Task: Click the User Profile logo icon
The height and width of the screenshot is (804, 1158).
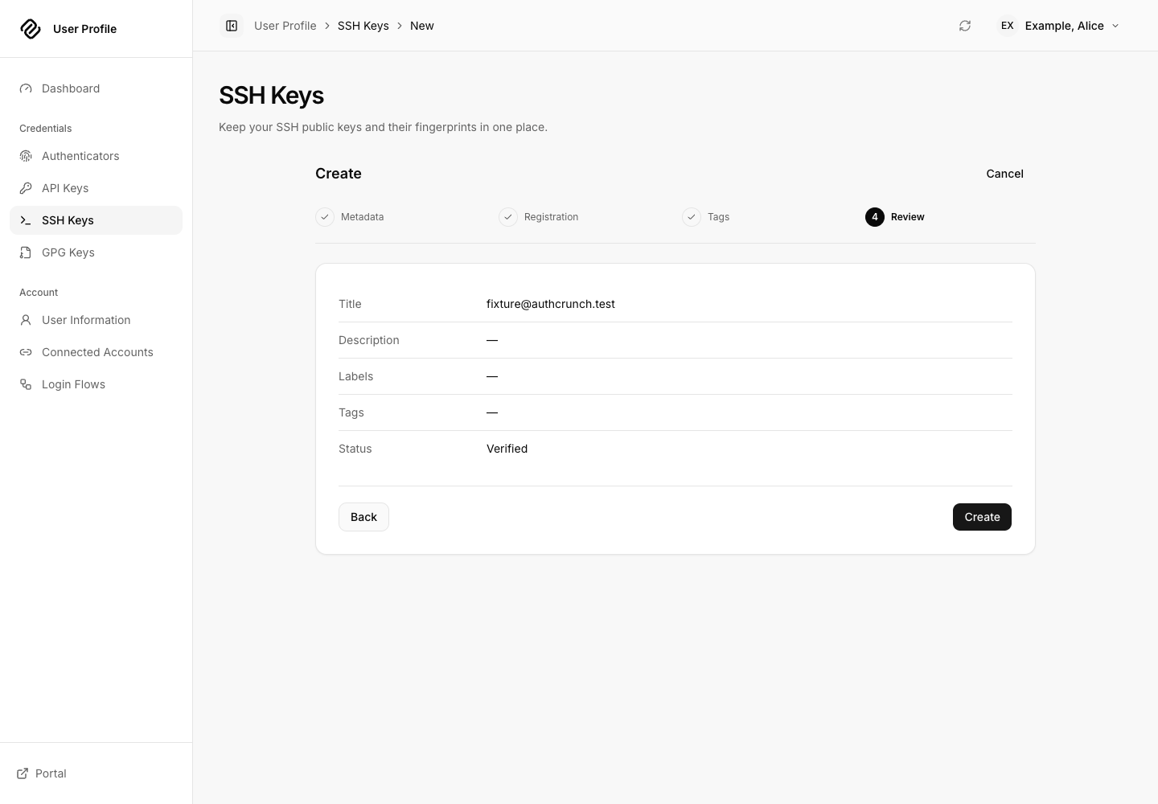Action: [31, 29]
